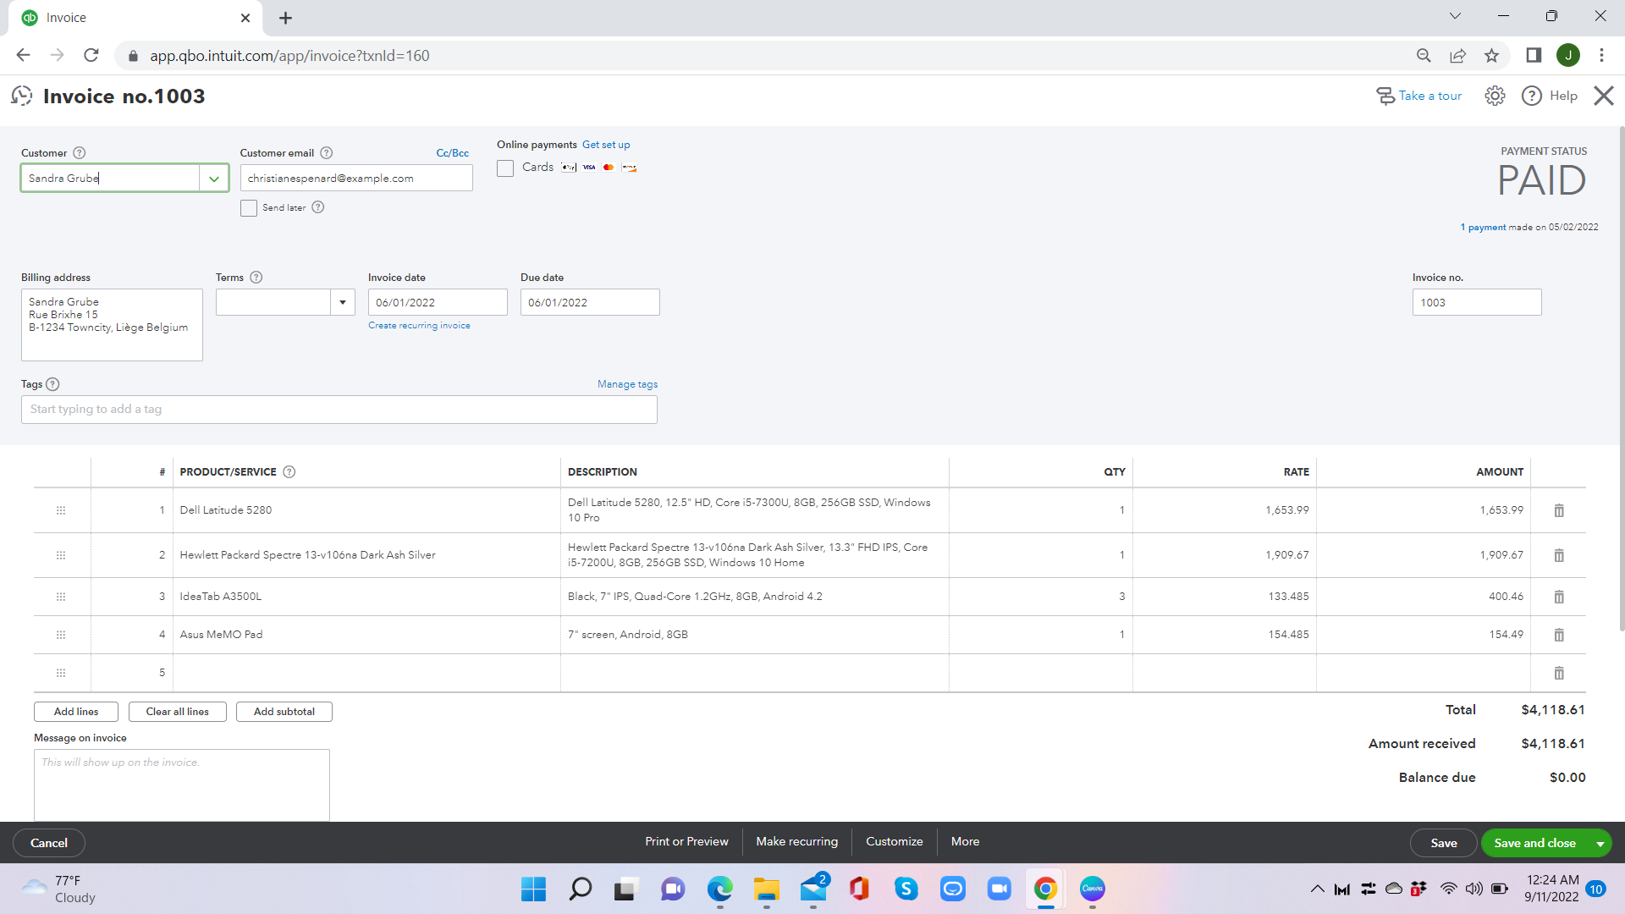The width and height of the screenshot is (1625, 914).
Task: Open the invoice history clock icon
Action: click(x=22, y=96)
